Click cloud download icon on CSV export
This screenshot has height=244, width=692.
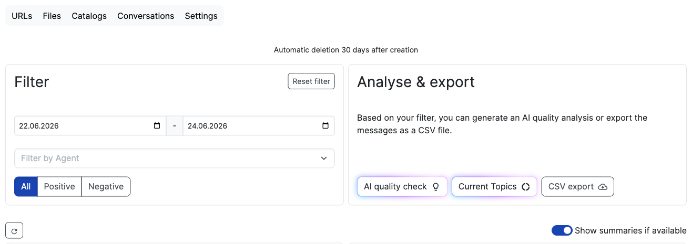point(603,187)
